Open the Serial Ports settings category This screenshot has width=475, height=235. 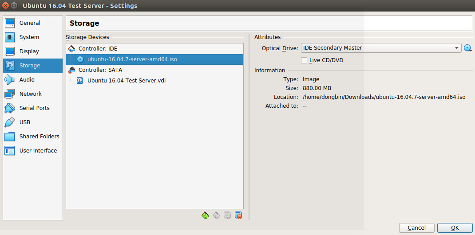click(33, 108)
